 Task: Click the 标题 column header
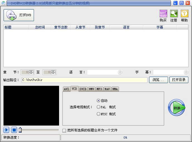coord(16,27)
